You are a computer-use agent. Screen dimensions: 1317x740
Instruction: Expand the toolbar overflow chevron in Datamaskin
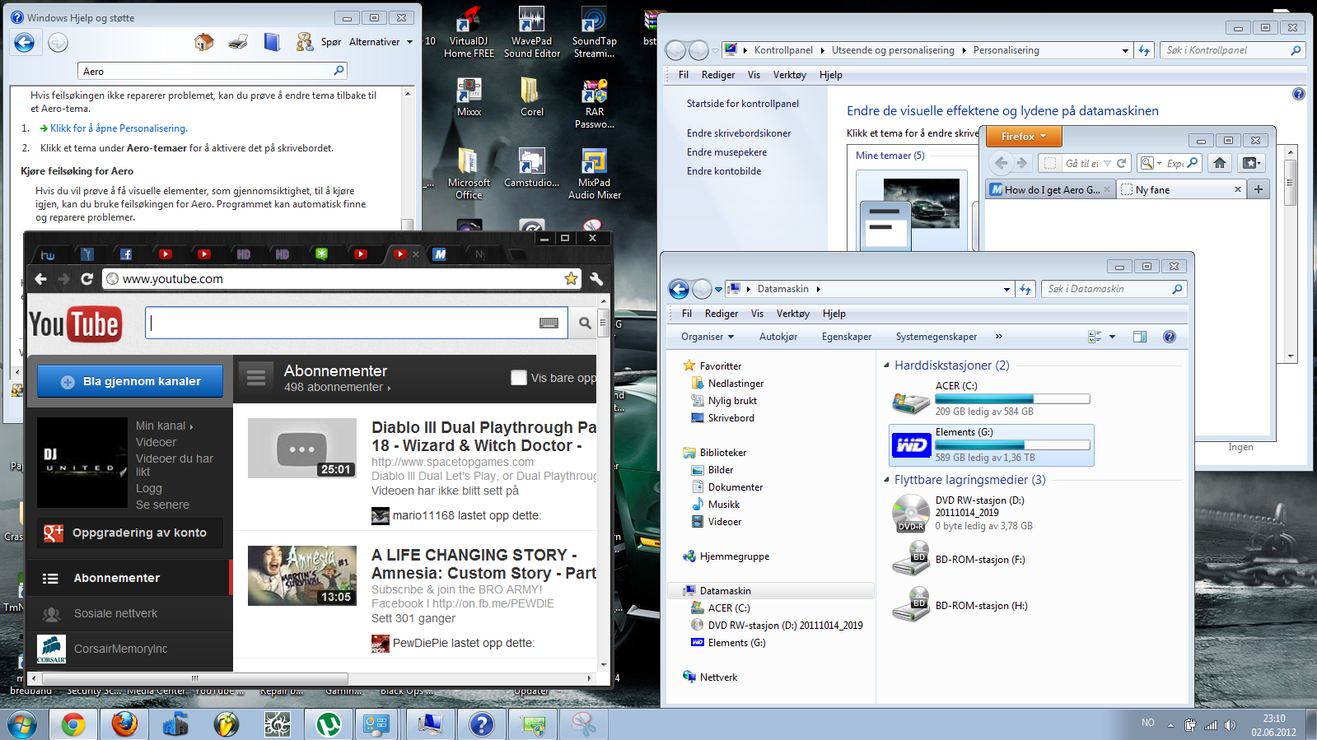pos(998,337)
